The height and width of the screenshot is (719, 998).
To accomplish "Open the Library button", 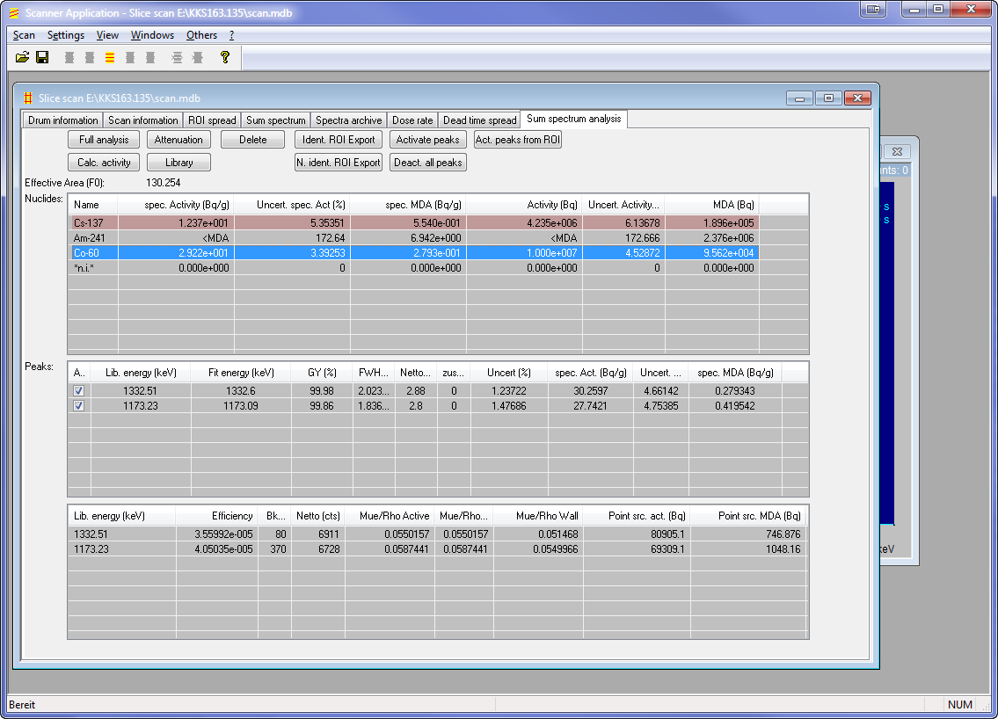I will [178, 163].
